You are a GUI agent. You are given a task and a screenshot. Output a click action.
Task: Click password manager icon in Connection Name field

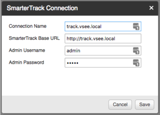click(136, 27)
